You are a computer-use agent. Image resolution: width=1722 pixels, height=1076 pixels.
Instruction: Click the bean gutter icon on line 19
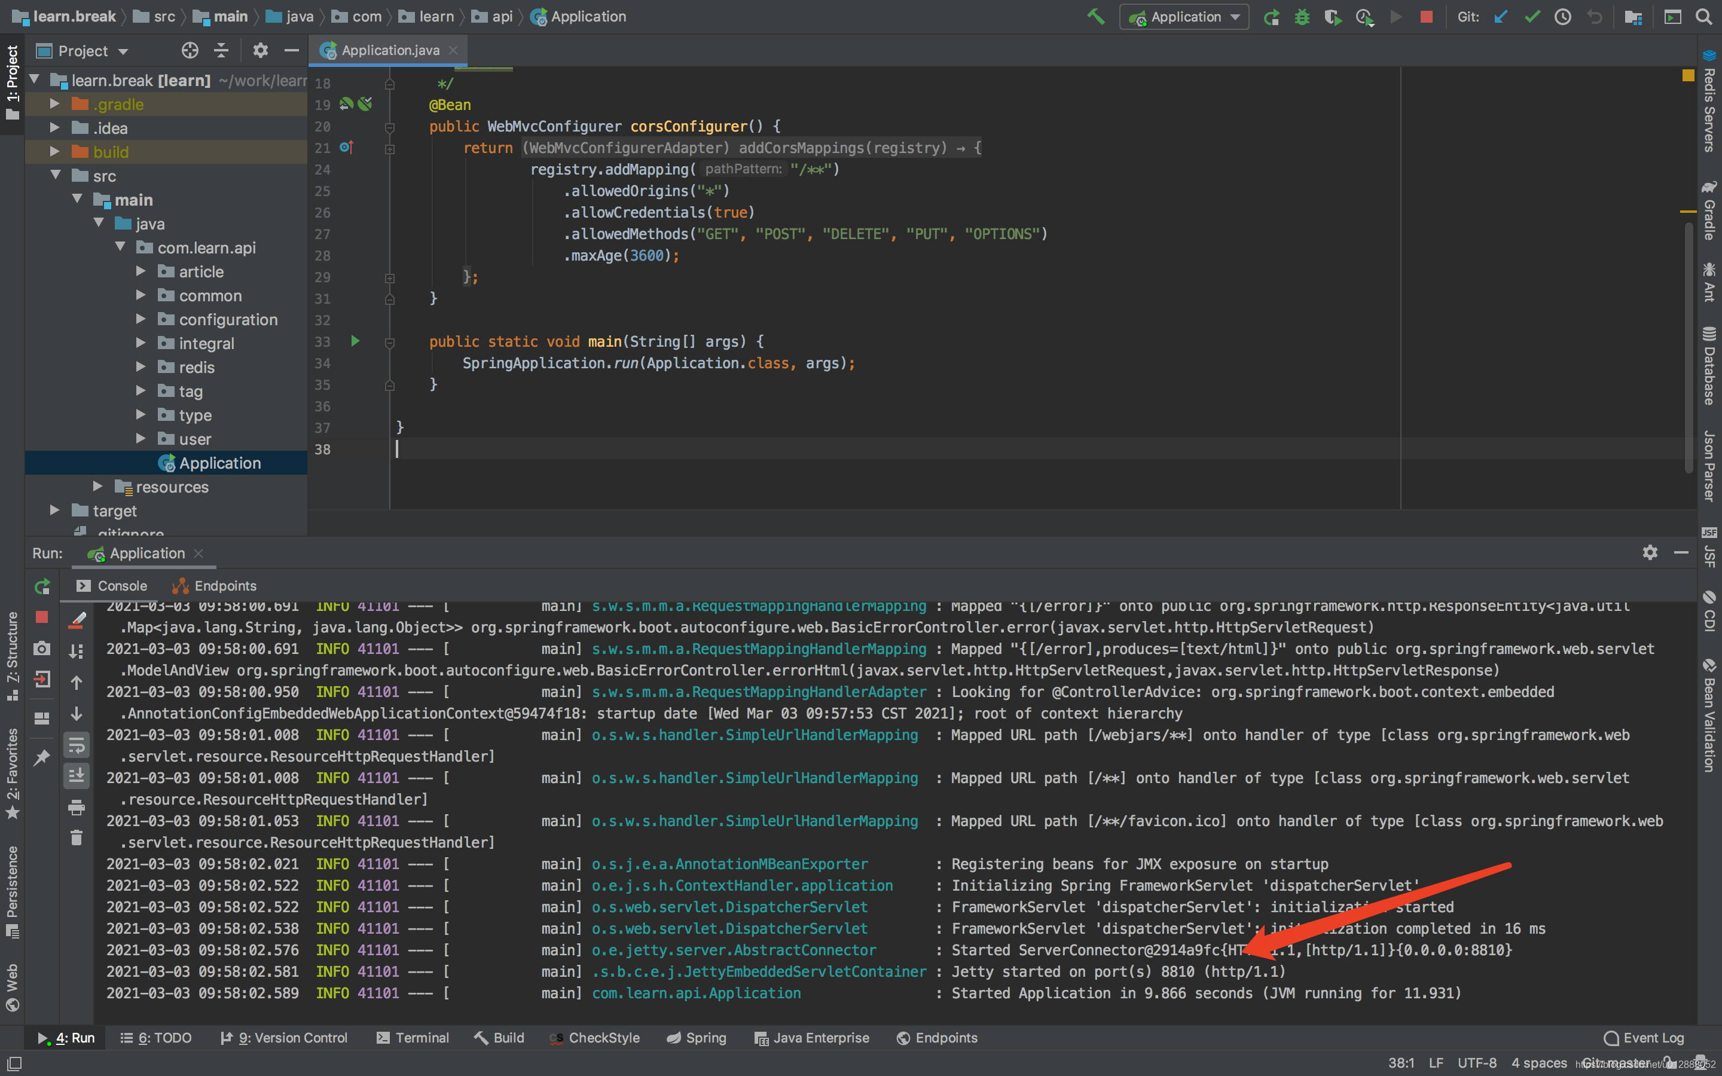tap(347, 104)
